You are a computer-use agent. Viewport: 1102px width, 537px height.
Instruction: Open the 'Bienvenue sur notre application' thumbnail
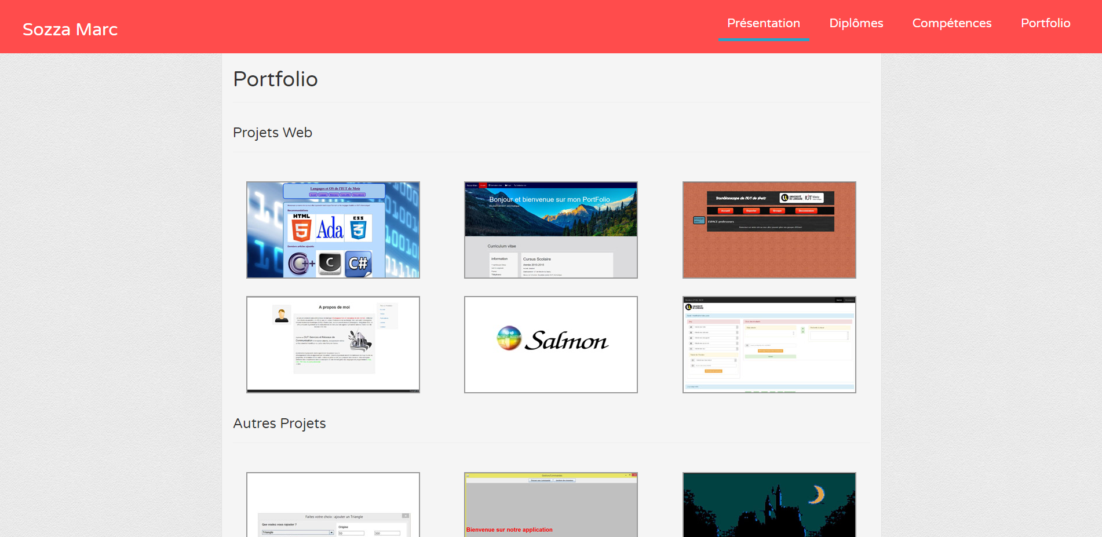550,505
